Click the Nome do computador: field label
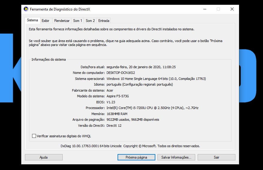This screenshot has width=263, height=170. point(89,73)
